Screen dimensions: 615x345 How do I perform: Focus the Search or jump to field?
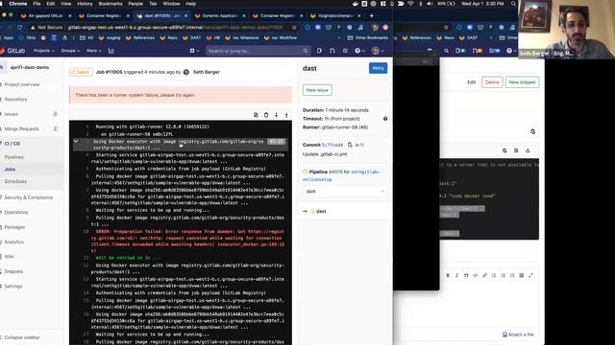(x=258, y=51)
